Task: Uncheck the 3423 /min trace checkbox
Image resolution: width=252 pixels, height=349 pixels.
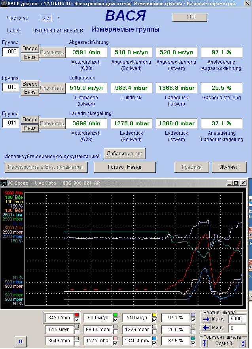Action: point(77,320)
